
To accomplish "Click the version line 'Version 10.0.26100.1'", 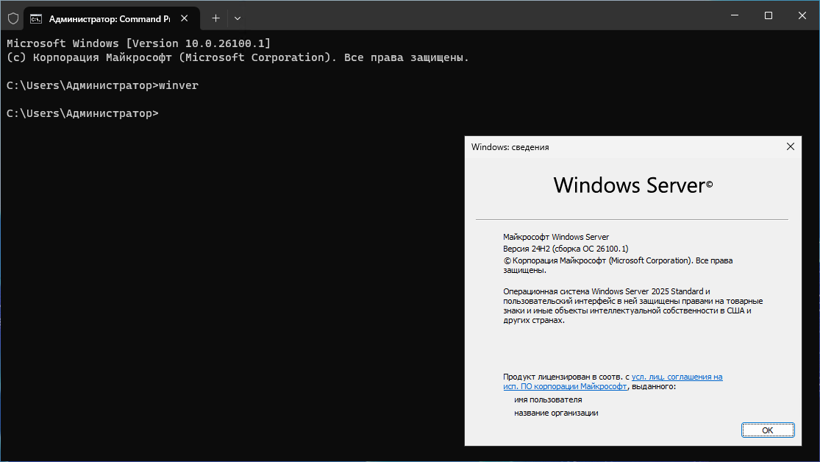I will coord(138,43).
